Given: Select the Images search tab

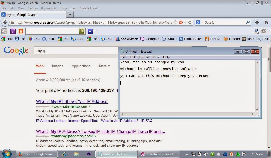Looking at the screenshot, I should pos(57,66).
